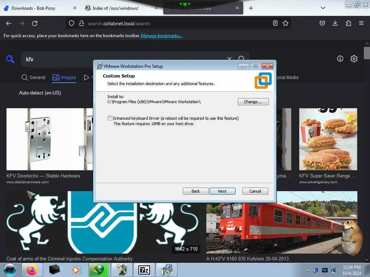Cancel the VMware Workstation setup
Screen dimensions: 370x277
pos(255,191)
